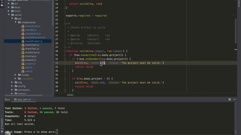This screenshot has width=241, height=135.
Task: Fold the if block at line 32
Action: [x=65, y=59]
